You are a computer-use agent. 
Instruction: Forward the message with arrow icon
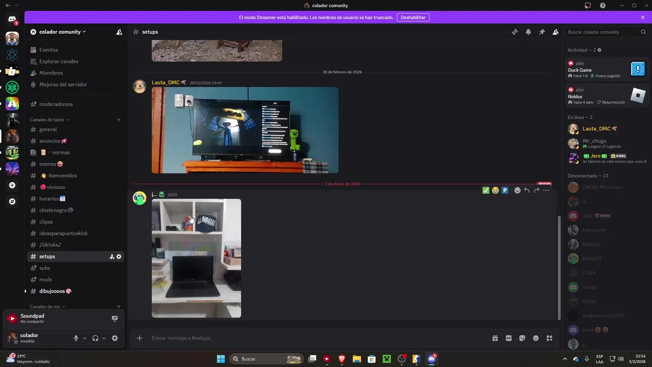536,190
